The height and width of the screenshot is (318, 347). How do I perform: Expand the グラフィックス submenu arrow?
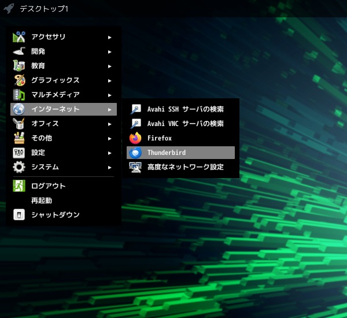pyautogui.click(x=109, y=81)
